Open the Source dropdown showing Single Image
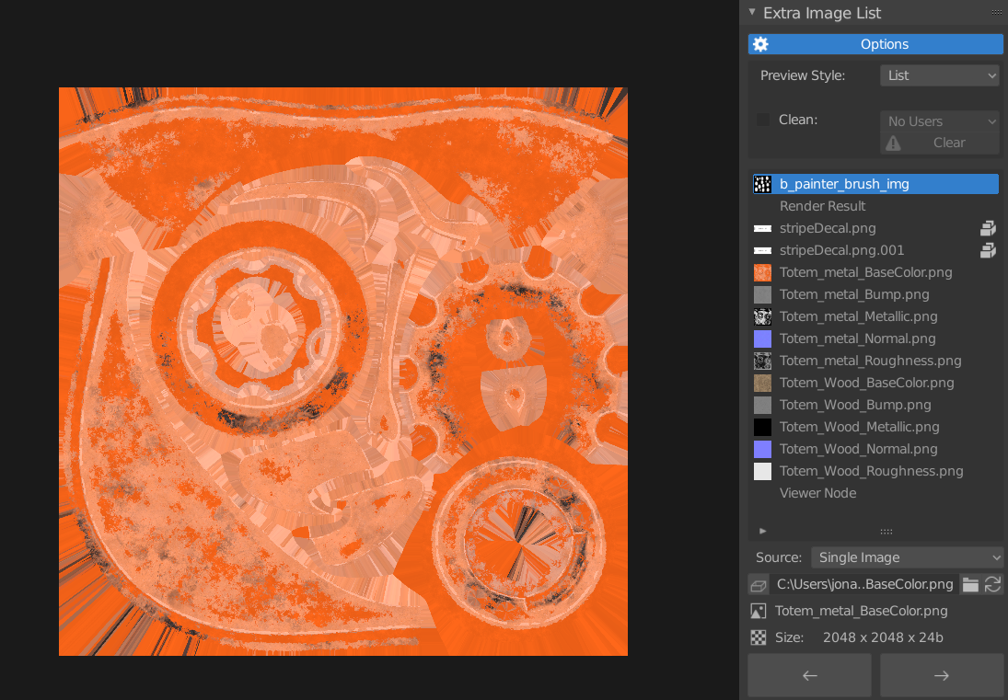The image size is (1008, 700). point(907,557)
